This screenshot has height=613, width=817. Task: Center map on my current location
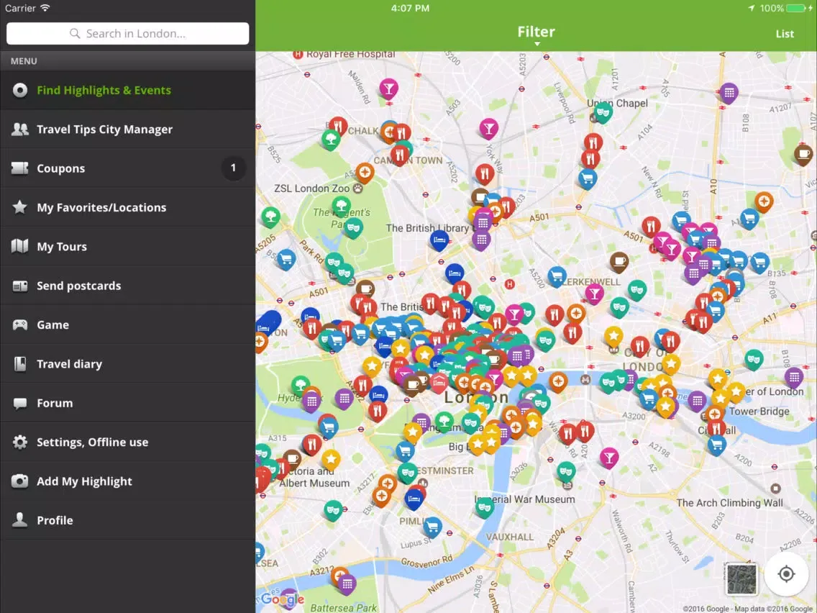[x=786, y=574]
